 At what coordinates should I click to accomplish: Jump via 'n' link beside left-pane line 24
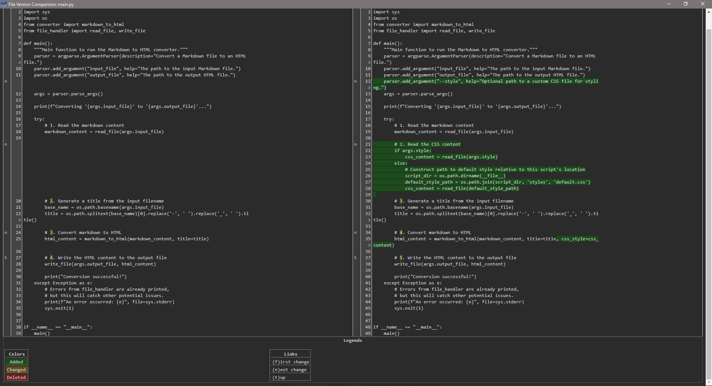6,233
